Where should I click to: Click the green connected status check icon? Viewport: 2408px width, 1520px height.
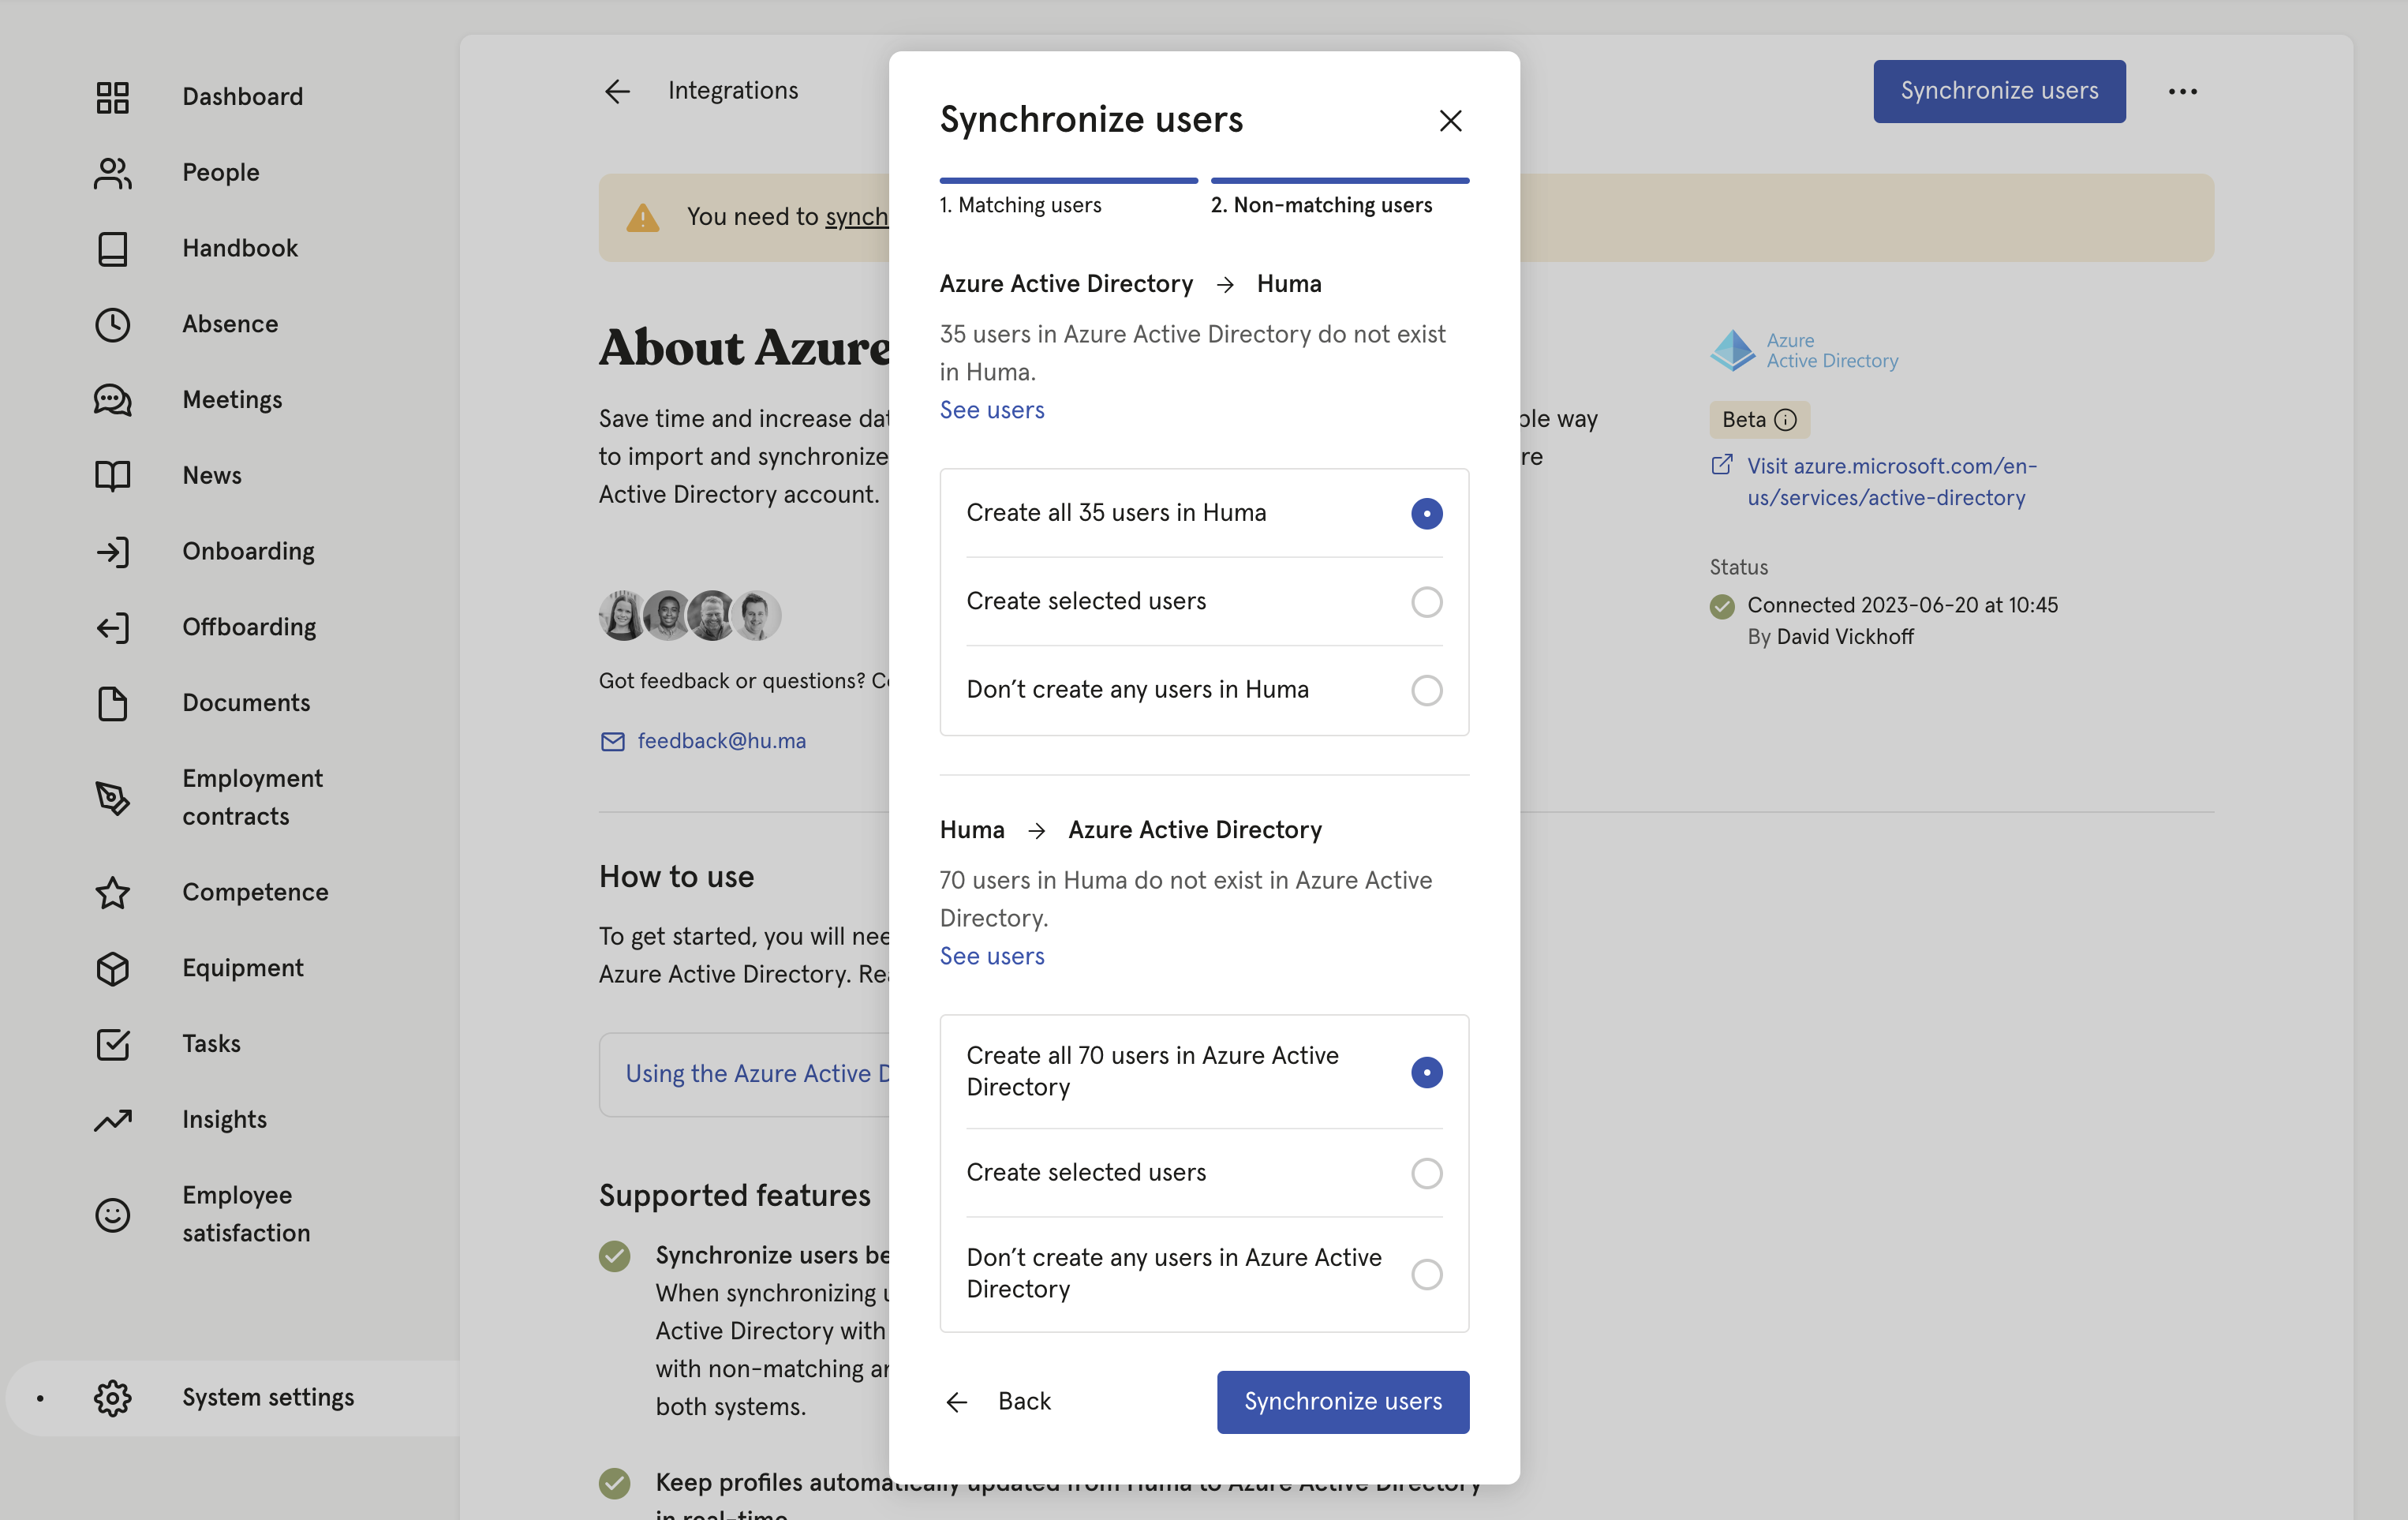1721,606
